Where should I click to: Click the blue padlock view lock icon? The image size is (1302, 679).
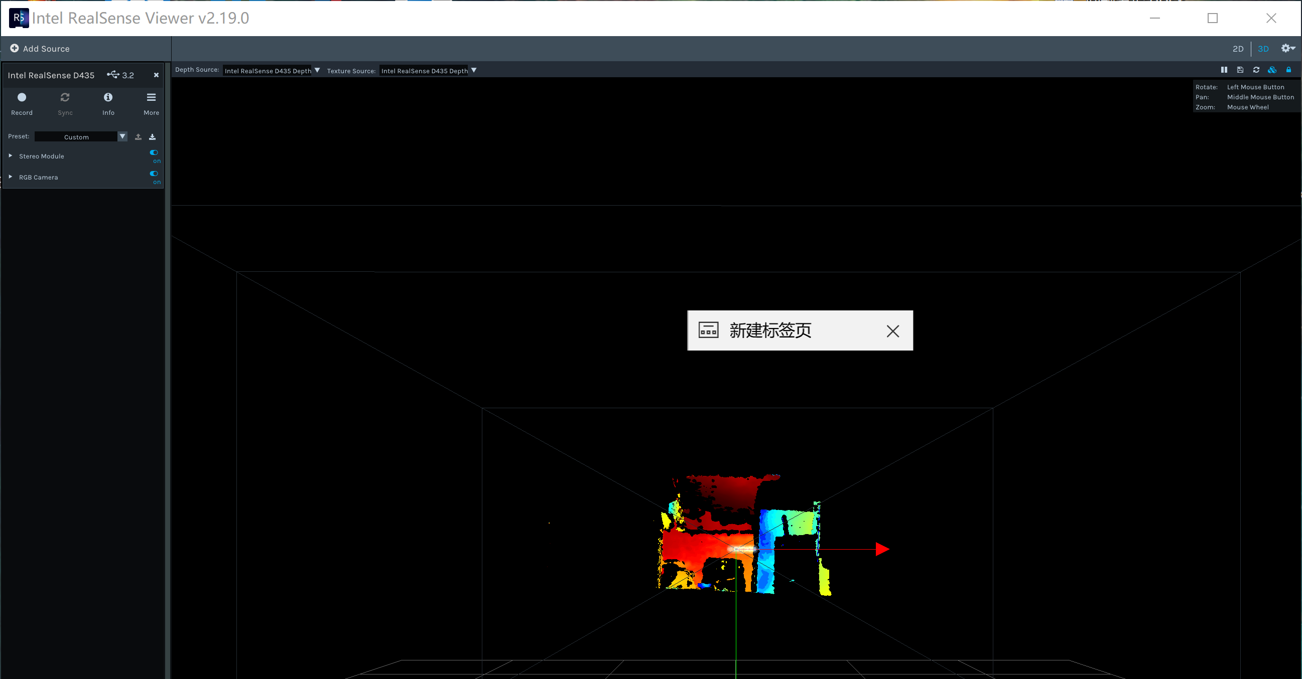pyautogui.click(x=1288, y=70)
